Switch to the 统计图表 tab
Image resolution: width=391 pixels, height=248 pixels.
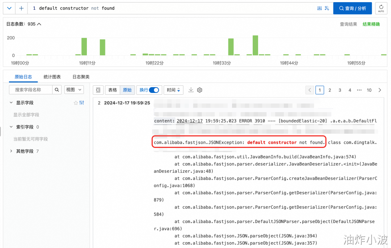tap(52, 77)
